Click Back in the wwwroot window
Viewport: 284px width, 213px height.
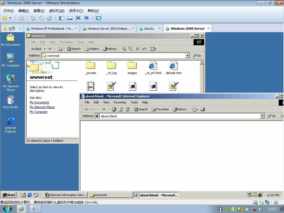pyautogui.click(x=36, y=49)
